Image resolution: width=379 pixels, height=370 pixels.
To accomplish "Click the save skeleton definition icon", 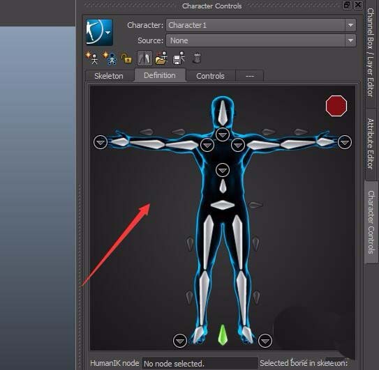I will coord(179,58).
